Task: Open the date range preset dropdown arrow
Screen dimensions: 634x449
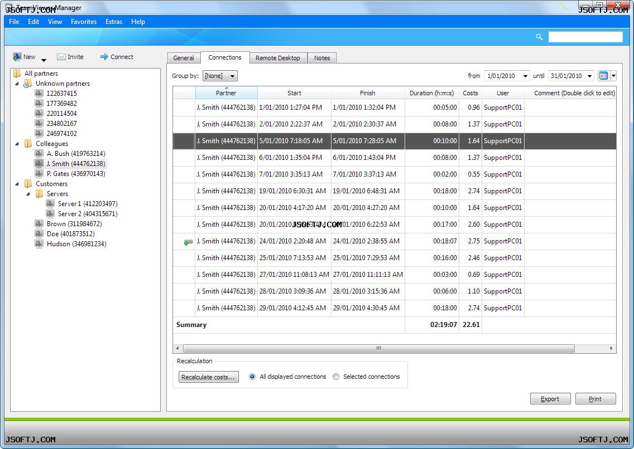Action: pyautogui.click(x=613, y=75)
